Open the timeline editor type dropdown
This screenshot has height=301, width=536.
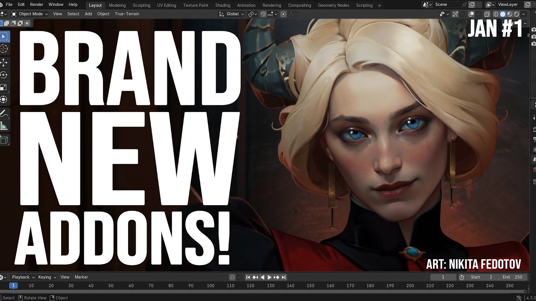(3, 277)
